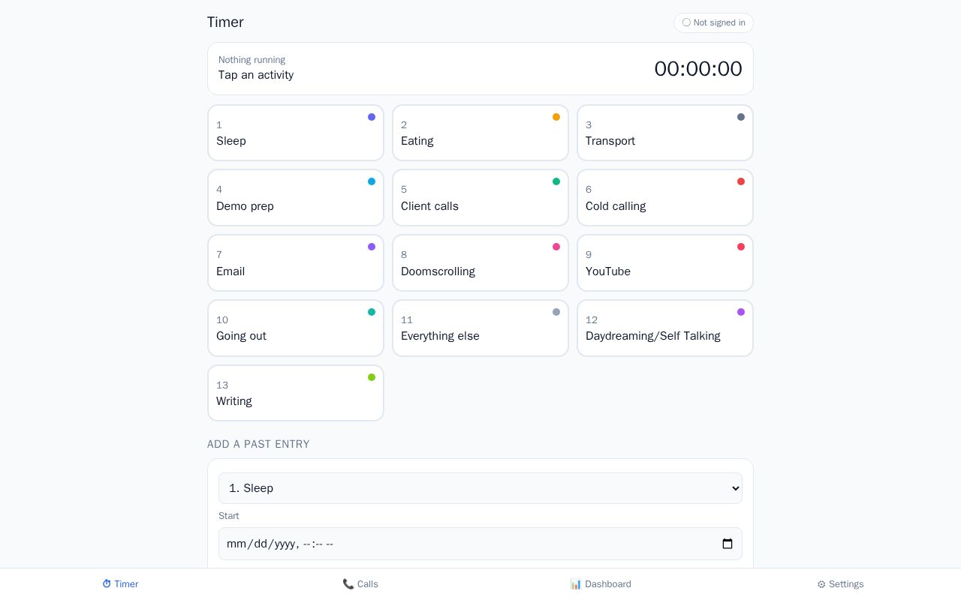
Task: Start the YouTube activity timer
Action: [x=665, y=263]
